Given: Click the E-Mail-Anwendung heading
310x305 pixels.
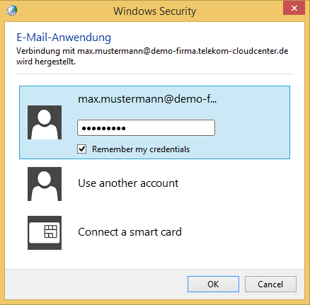Looking at the screenshot, I should pyautogui.click(x=64, y=38).
